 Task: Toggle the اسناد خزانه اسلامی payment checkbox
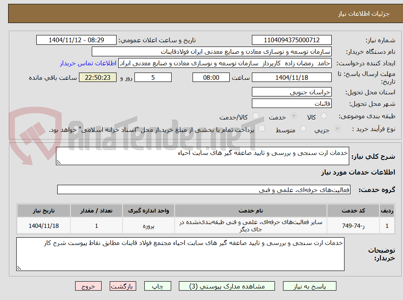click(262, 128)
